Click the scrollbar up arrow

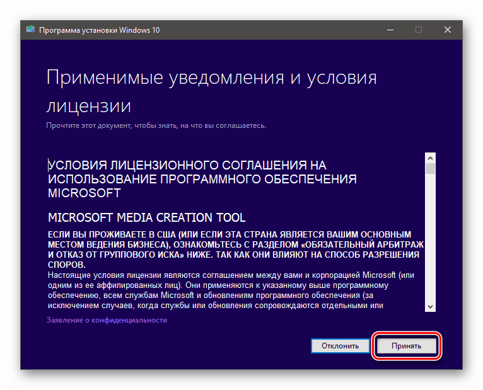tap(430, 158)
